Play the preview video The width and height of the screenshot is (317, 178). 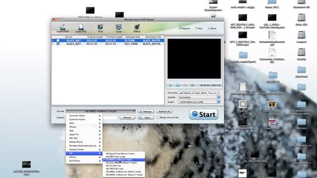[170, 86]
